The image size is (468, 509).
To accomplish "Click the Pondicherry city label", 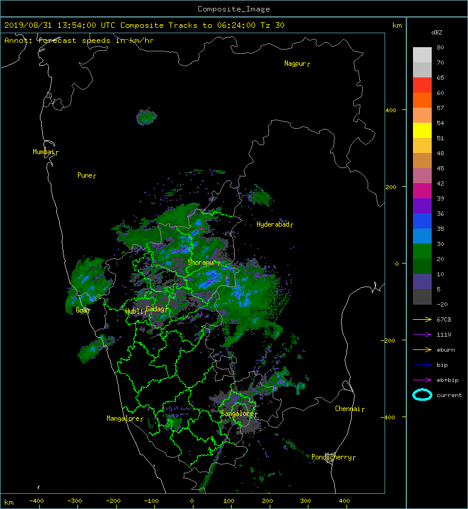I will tap(331, 457).
